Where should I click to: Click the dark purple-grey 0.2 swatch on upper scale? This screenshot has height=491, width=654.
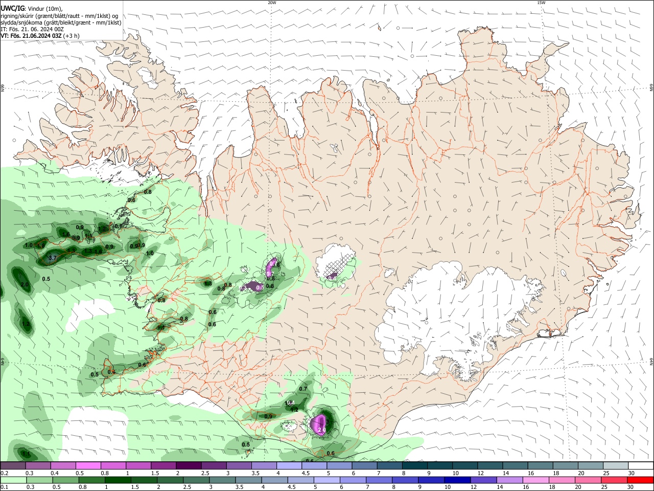[13, 465]
